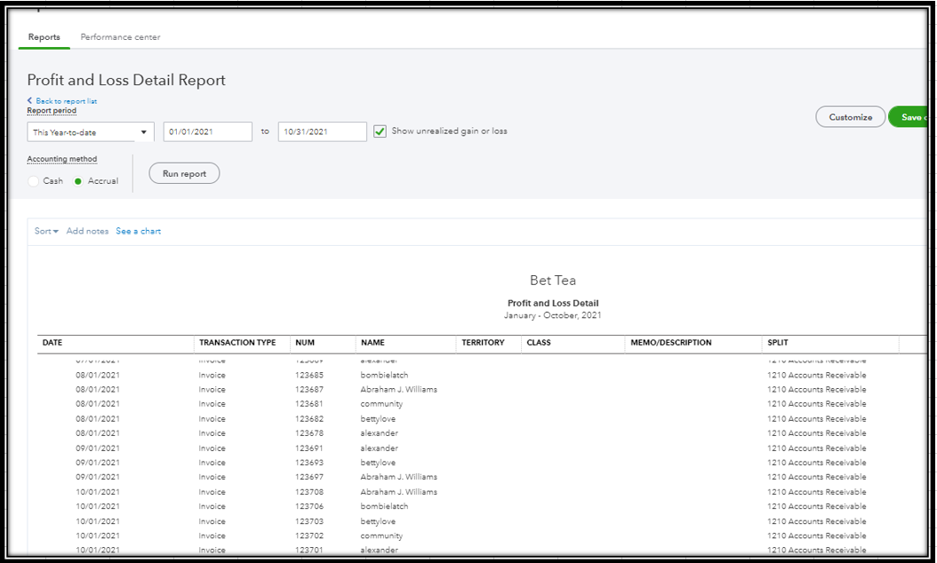
Task: Open invoice number 123693
Action: 309,463
